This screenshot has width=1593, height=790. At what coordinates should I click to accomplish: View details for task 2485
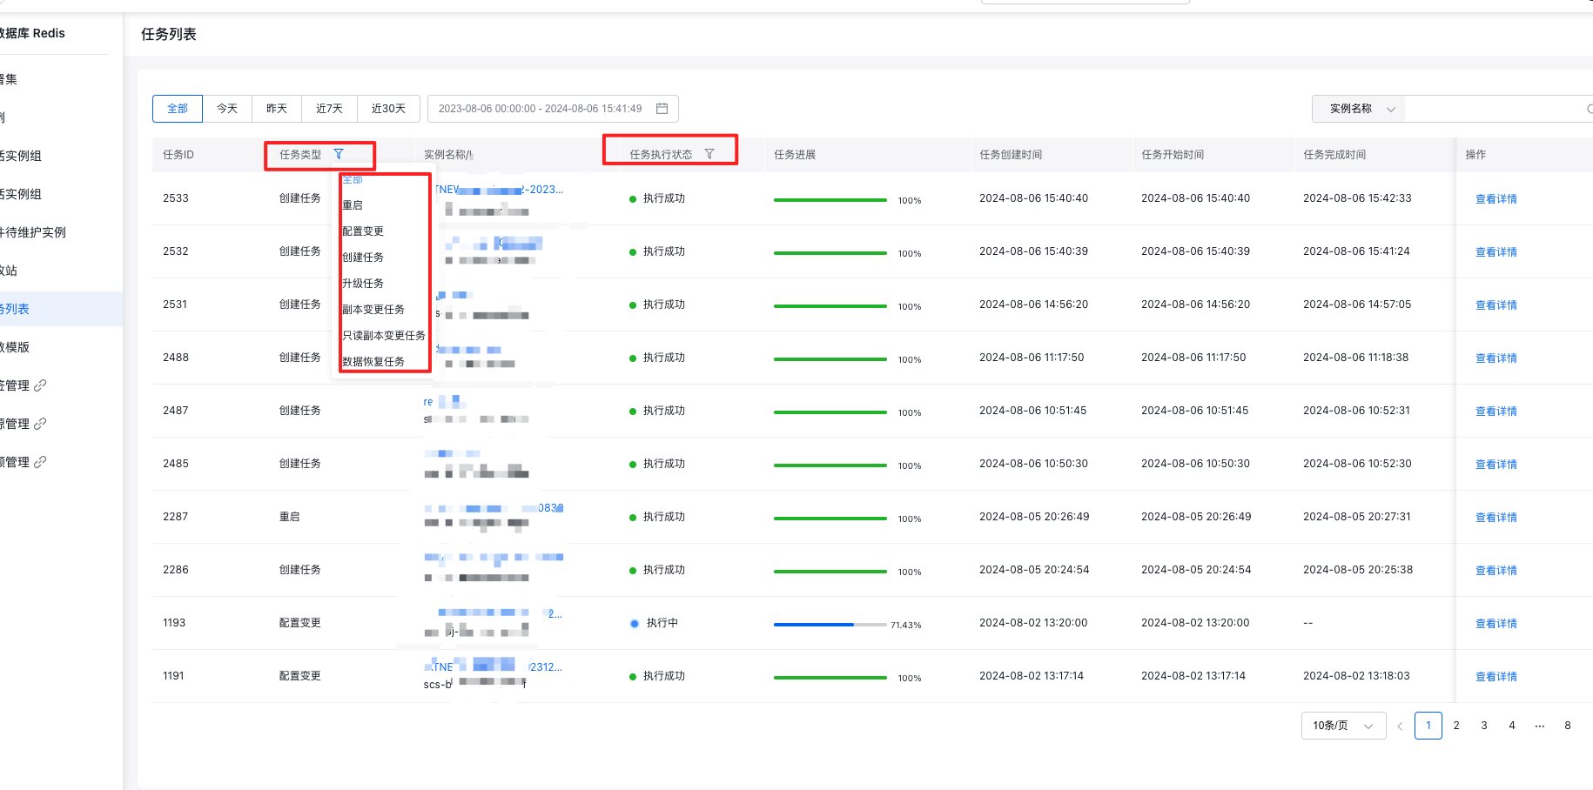click(x=1496, y=465)
